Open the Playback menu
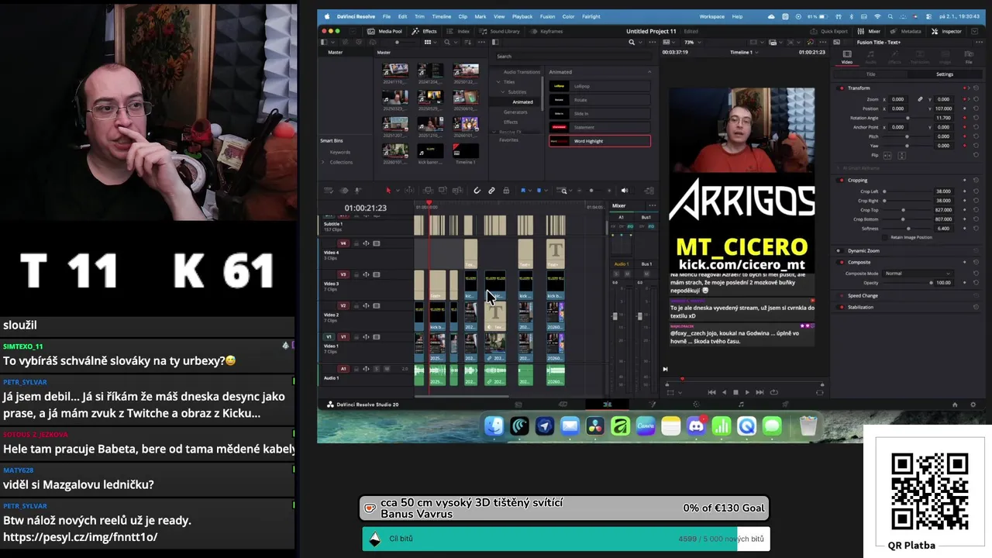 (x=522, y=16)
